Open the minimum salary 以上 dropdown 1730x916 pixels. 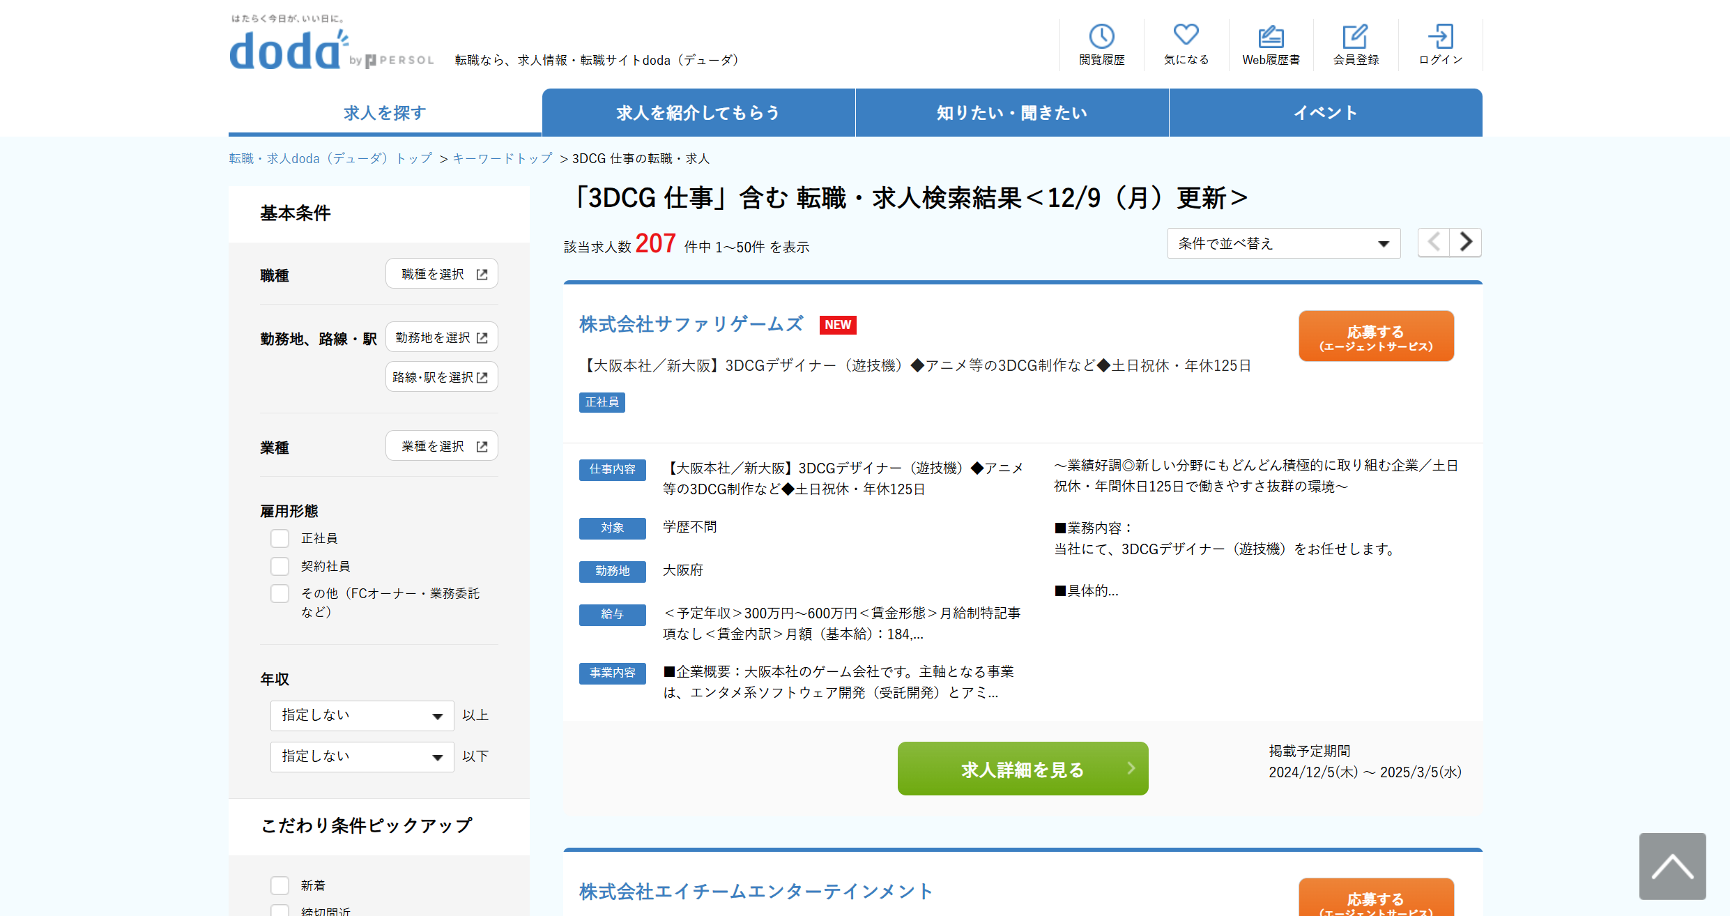(x=362, y=715)
